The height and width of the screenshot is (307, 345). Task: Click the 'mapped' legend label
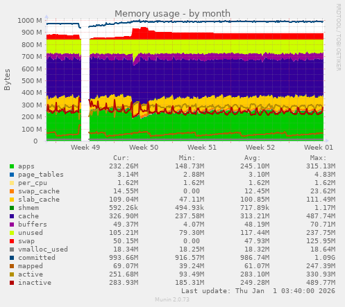tap(31, 266)
